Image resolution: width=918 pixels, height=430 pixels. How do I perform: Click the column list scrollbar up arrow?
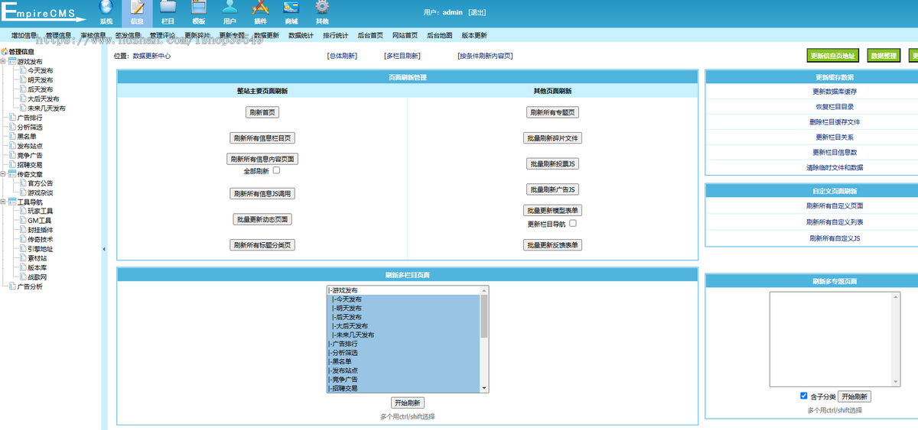[484, 290]
